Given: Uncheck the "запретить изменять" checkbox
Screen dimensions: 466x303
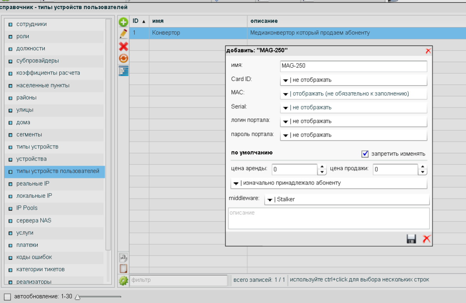Looking at the screenshot, I should pyautogui.click(x=365, y=154).
